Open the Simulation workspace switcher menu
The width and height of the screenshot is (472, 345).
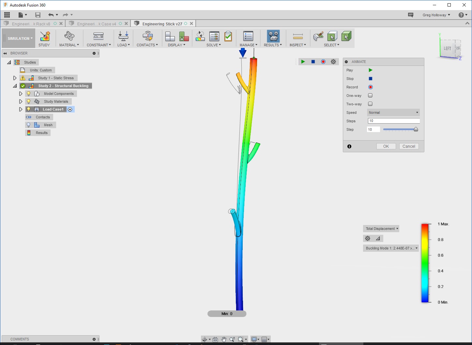point(18,38)
